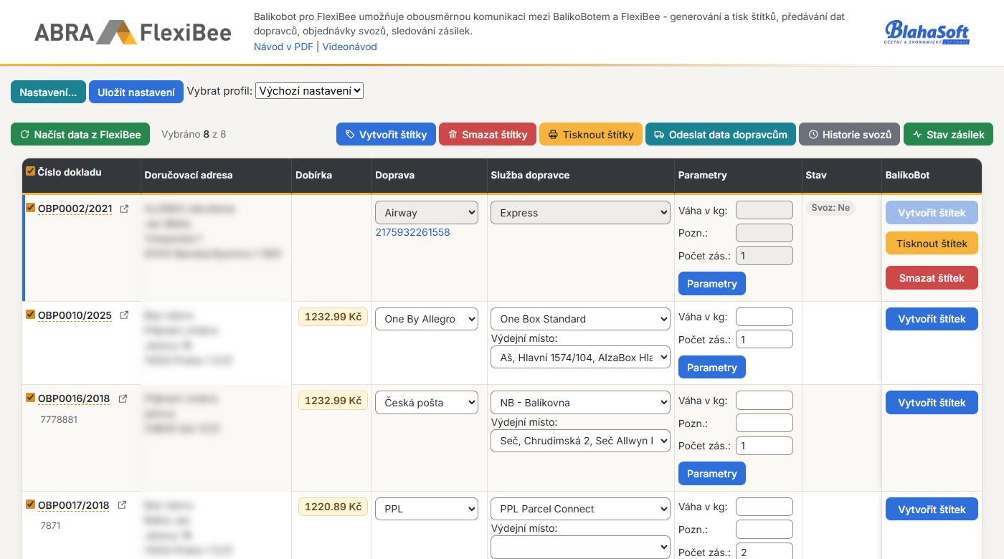Open the Seč, Chrudimská pickup point dropdown
This screenshot has height=559, width=1004.
click(x=580, y=441)
